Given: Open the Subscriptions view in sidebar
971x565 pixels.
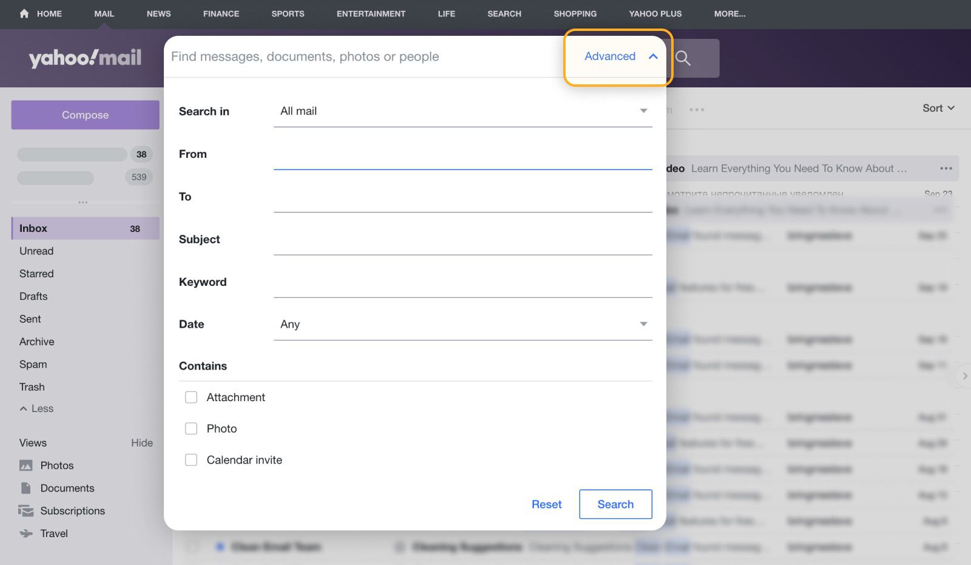Looking at the screenshot, I should (72, 510).
